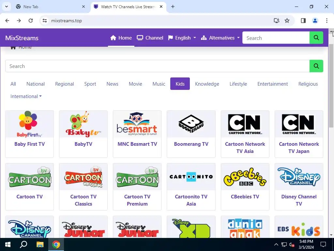The image size is (334, 251).
Task: Focus the wide page Search input field
Action: [x=158, y=66]
